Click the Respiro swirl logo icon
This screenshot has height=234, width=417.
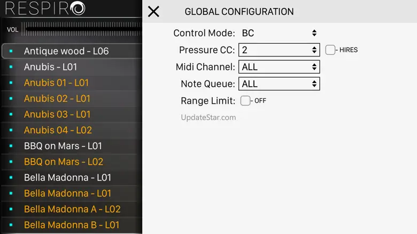(x=78, y=9)
